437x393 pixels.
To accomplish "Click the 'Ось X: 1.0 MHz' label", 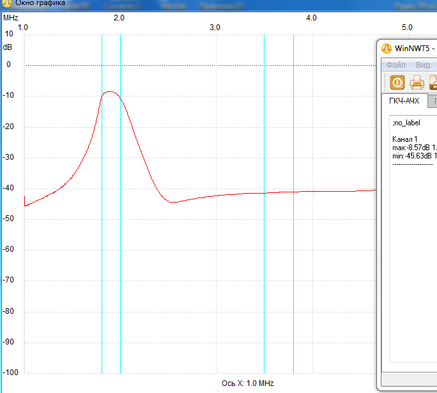I will point(247,383).
